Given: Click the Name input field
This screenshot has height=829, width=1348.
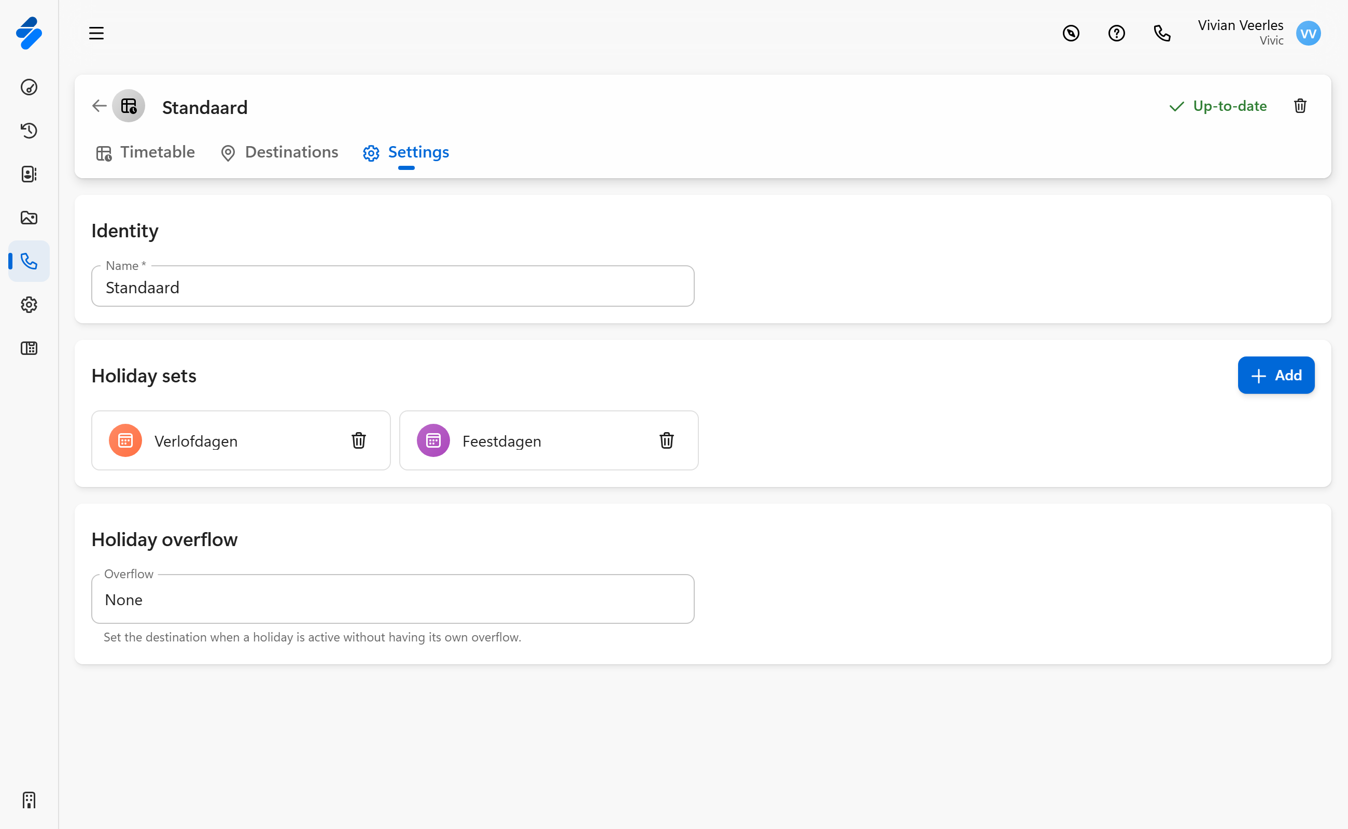Looking at the screenshot, I should pyautogui.click(x=392, y=287).
